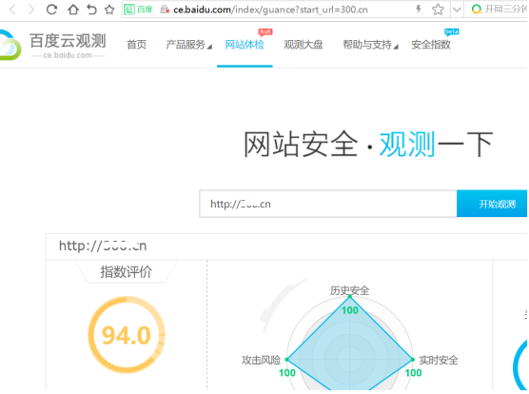This screenshot has width=529, height=394.
Task: Click the 百度云观测 title text
Action: click(68, 41)
